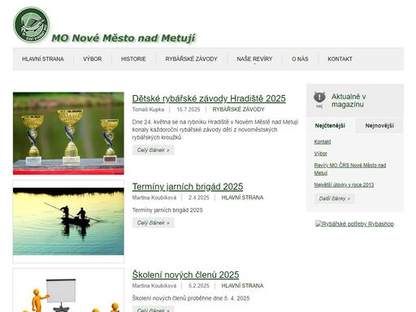Open the broken Rybářské potřeby Rybashop image

tap(354, 223)
